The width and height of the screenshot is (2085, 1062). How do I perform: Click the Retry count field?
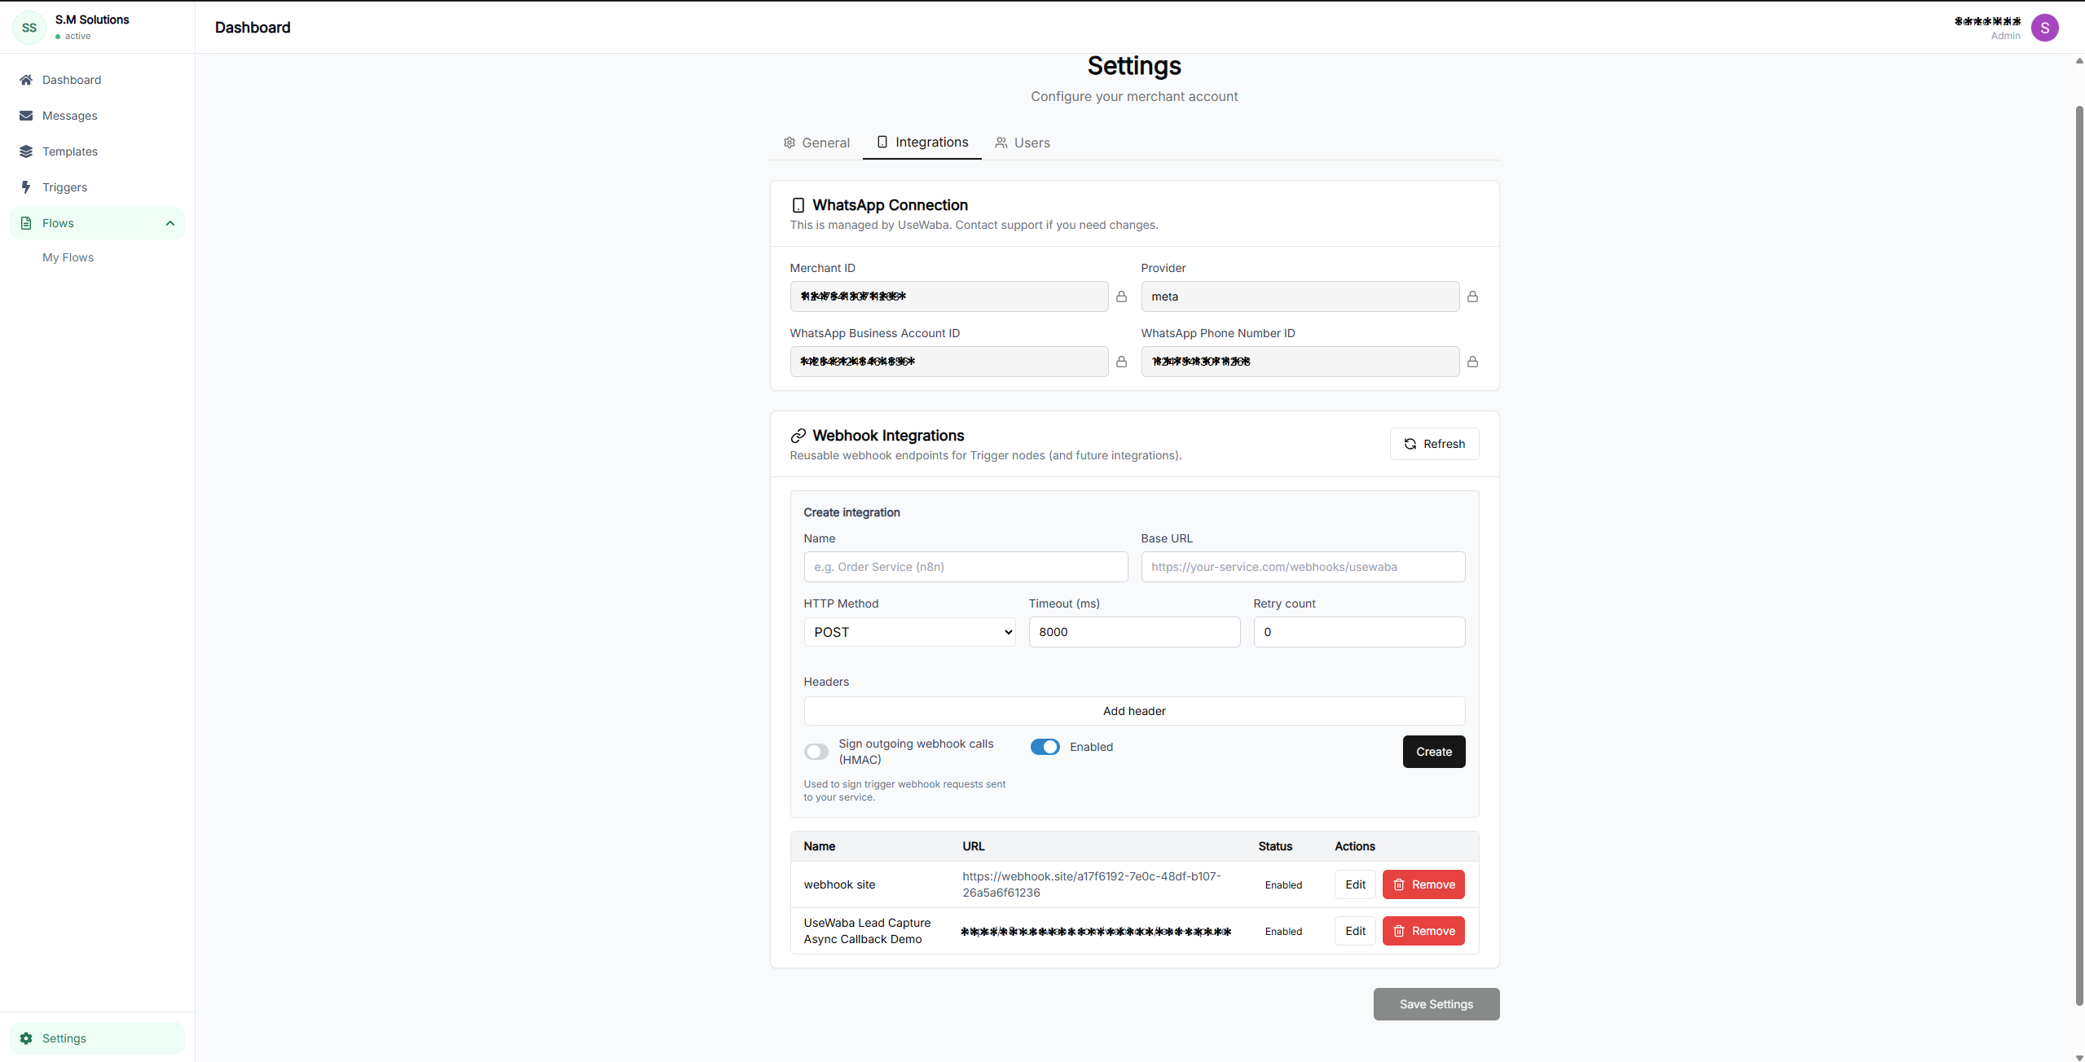point(1359,632)
